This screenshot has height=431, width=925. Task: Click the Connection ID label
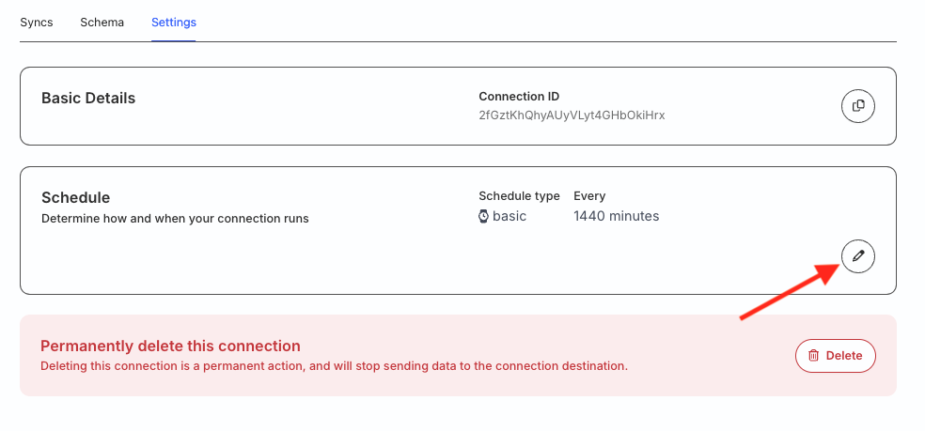tap(519, 97)
